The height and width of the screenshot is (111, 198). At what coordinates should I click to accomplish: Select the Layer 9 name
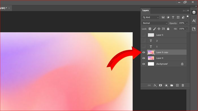(160, 58)
